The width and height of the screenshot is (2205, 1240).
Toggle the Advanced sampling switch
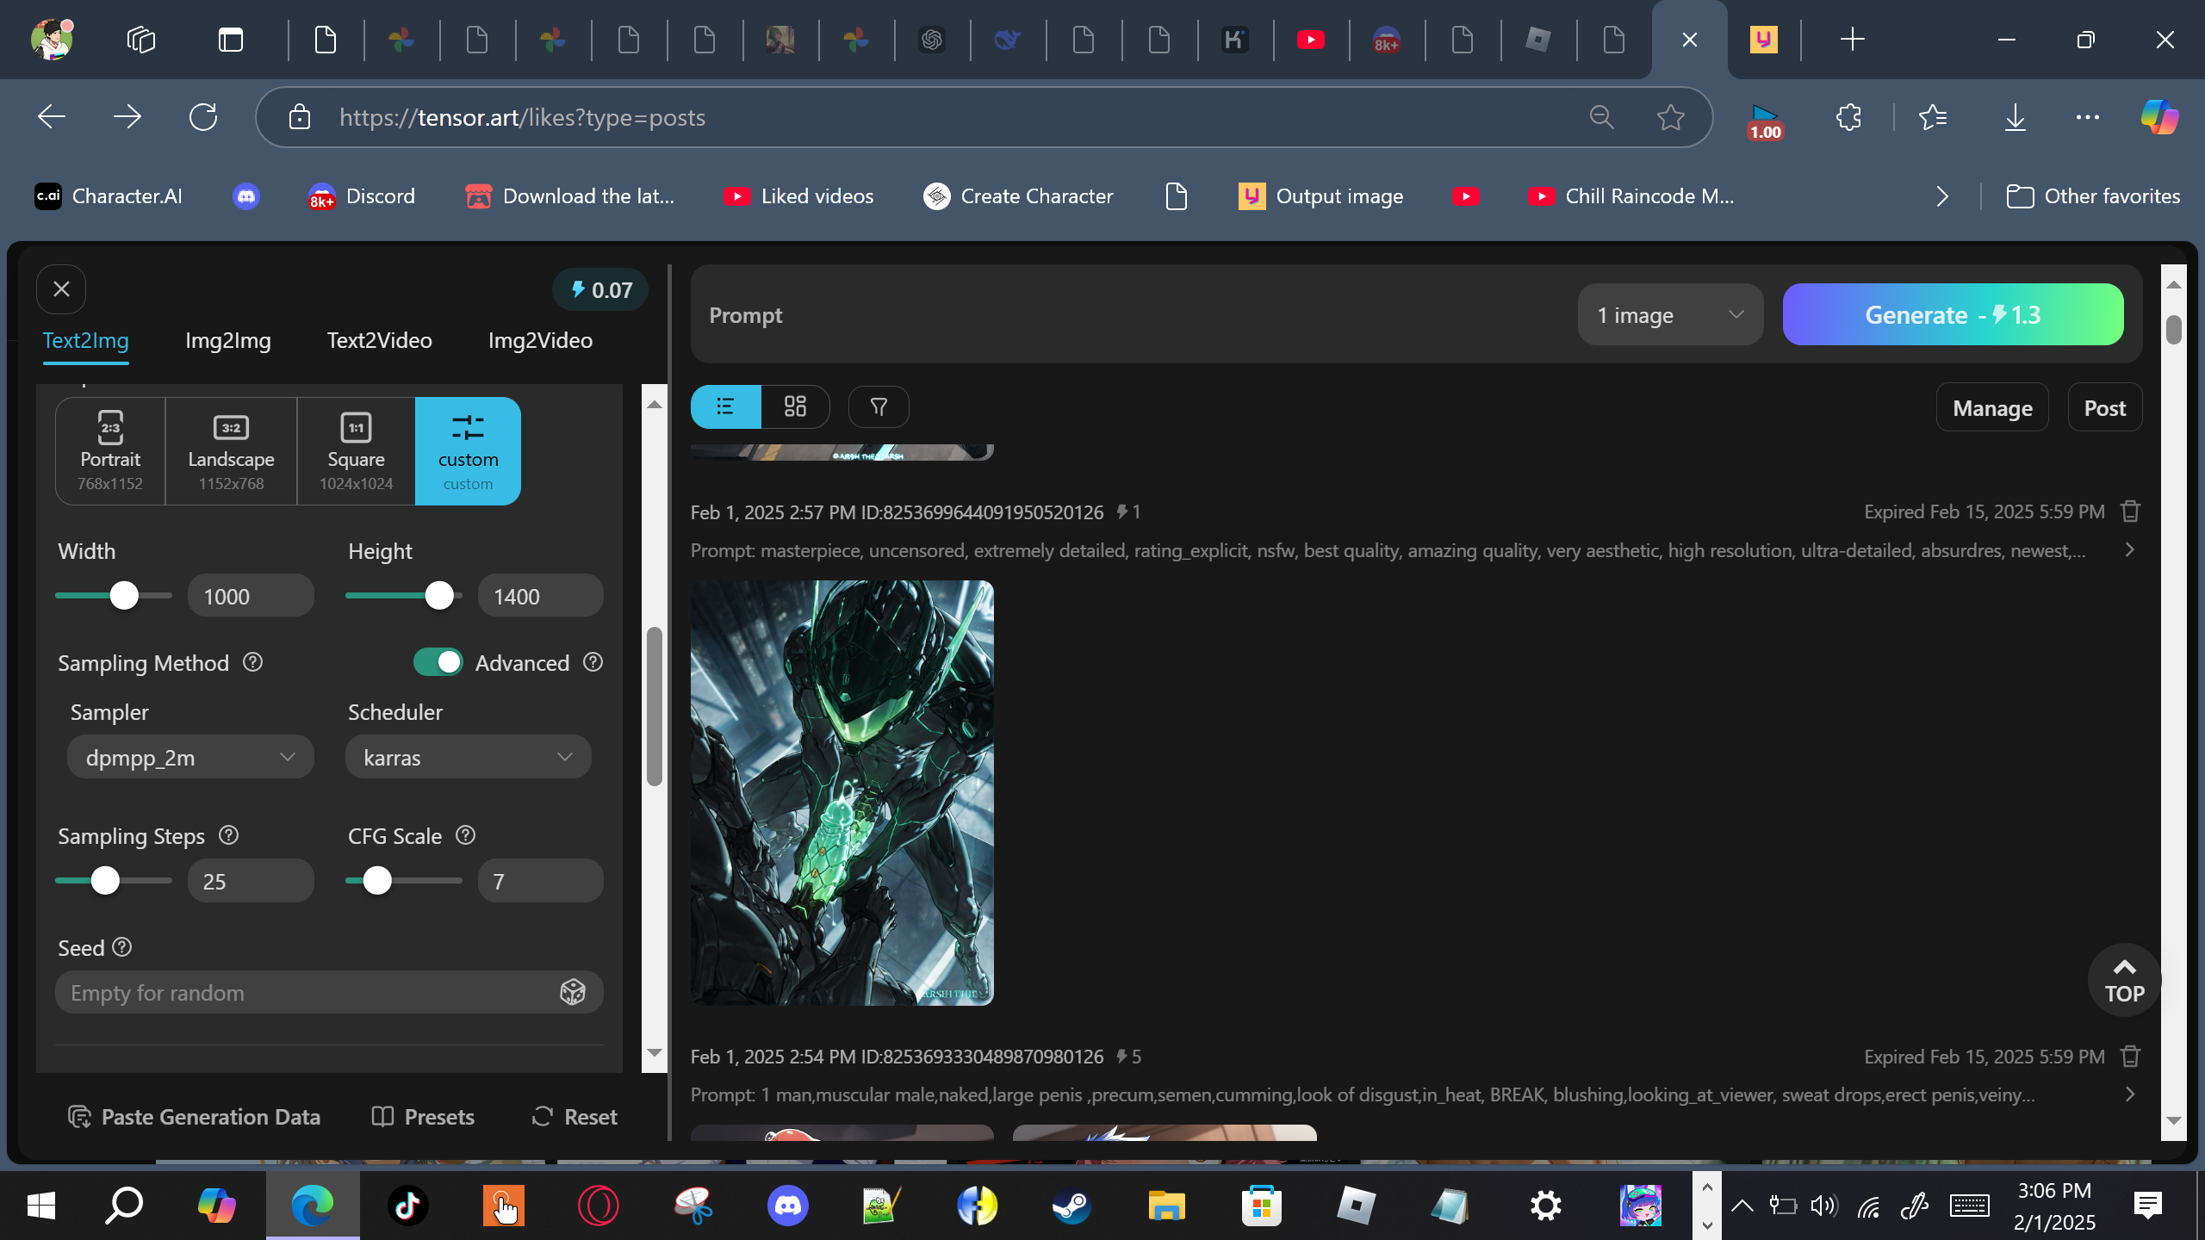(x=438, y=662)
